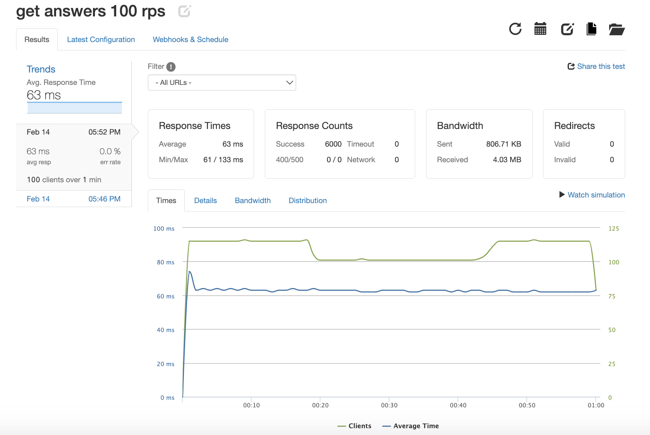Click the share icon beside Share this test

(x=571, y=66)
